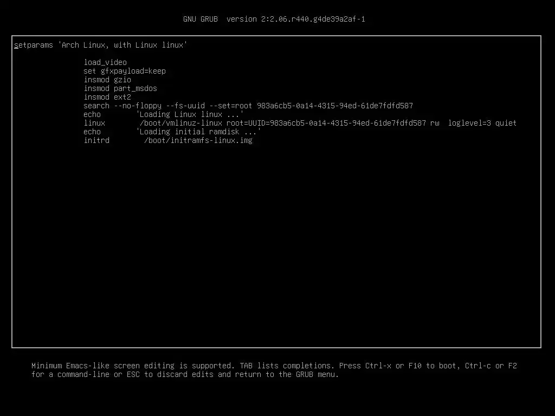
Task: Click /boot/initramfs-linux.img path
Action: pos(198,140)
